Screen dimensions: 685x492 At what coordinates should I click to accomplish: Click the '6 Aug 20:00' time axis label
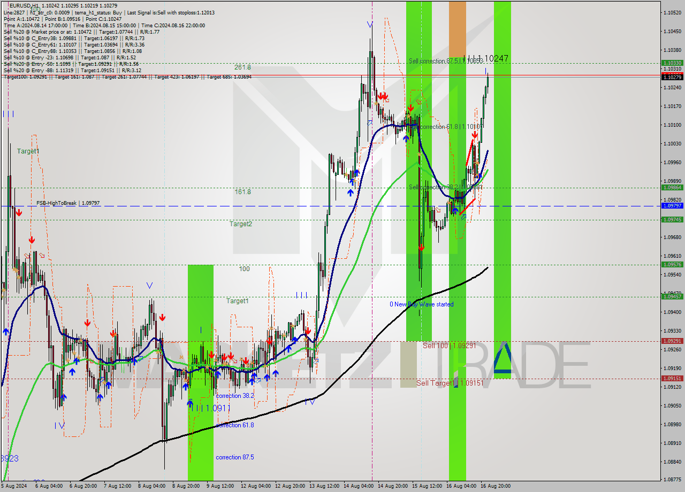pyautogui.click(x=83, y=486)
